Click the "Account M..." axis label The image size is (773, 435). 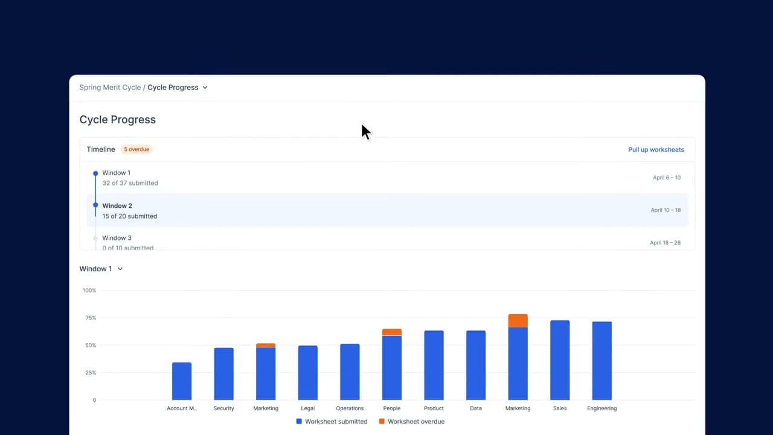point(182,408)
